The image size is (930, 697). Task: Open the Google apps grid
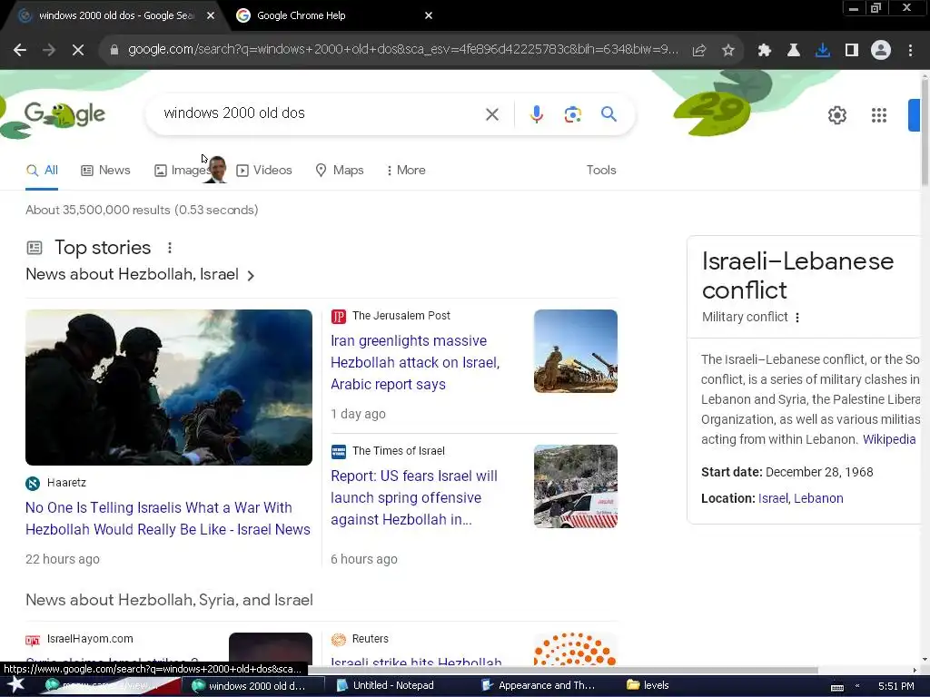click(x=879, y=115)
